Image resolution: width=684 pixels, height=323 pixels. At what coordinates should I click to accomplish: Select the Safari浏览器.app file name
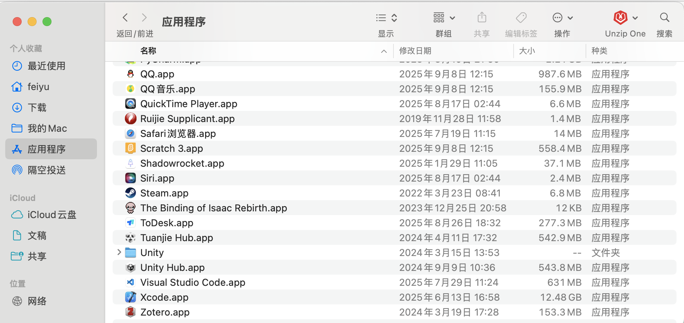pyautogui.click(x=178, y=134)
